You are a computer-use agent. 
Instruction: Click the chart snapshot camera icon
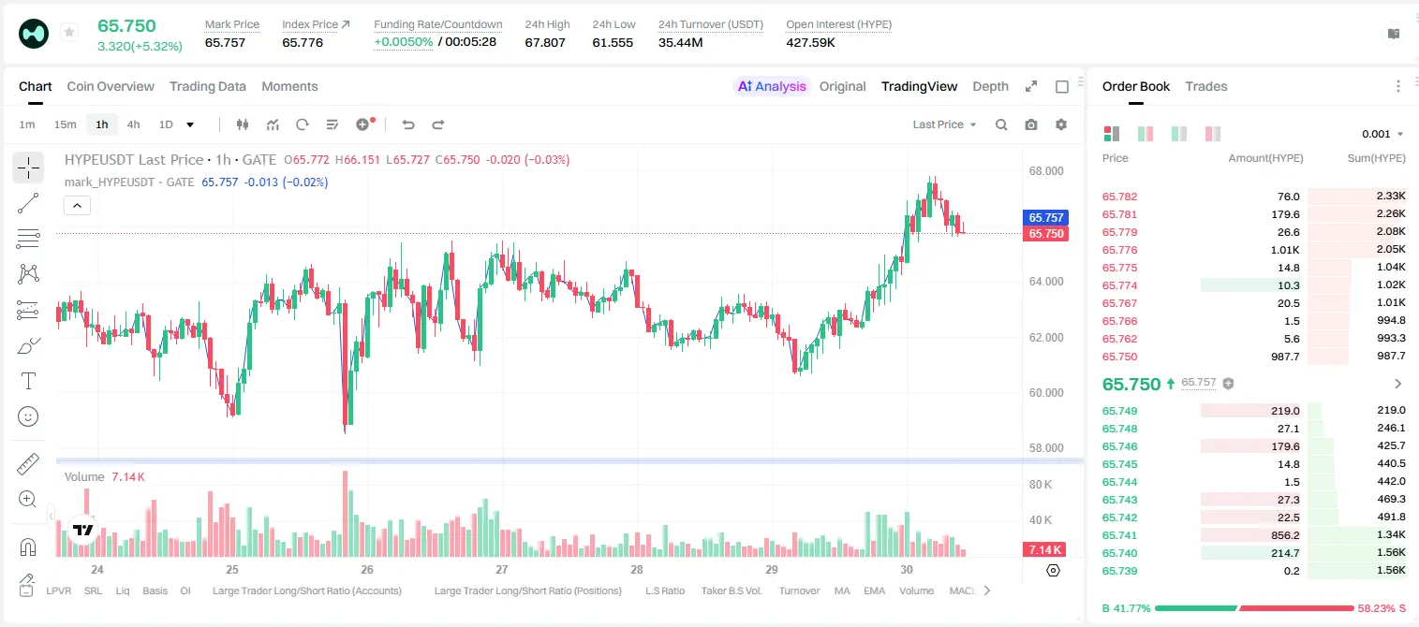(x=1031, y=124)
